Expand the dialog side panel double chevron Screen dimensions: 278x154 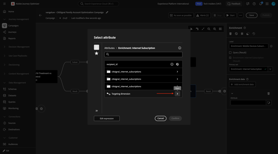tap(97, 111)
